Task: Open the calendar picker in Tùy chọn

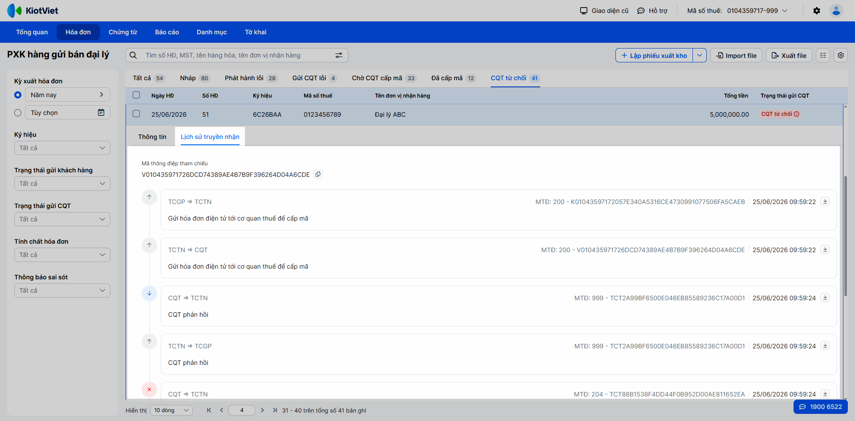Action: [101, 112]
